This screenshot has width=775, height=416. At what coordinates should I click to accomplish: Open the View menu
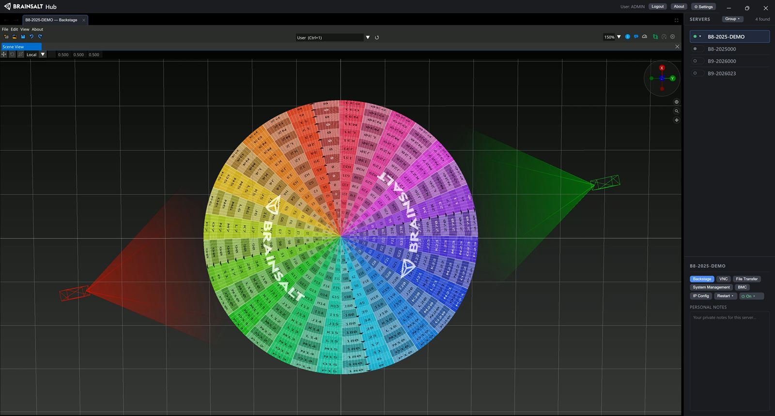coord(25,30)
